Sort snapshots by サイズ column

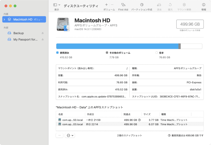pyautogui.click(x=151, y=114)
